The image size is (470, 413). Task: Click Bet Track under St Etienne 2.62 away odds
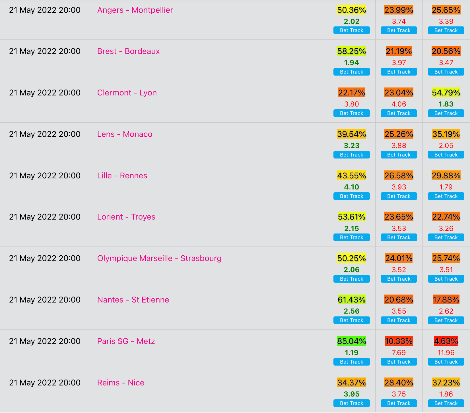point(446,320)
